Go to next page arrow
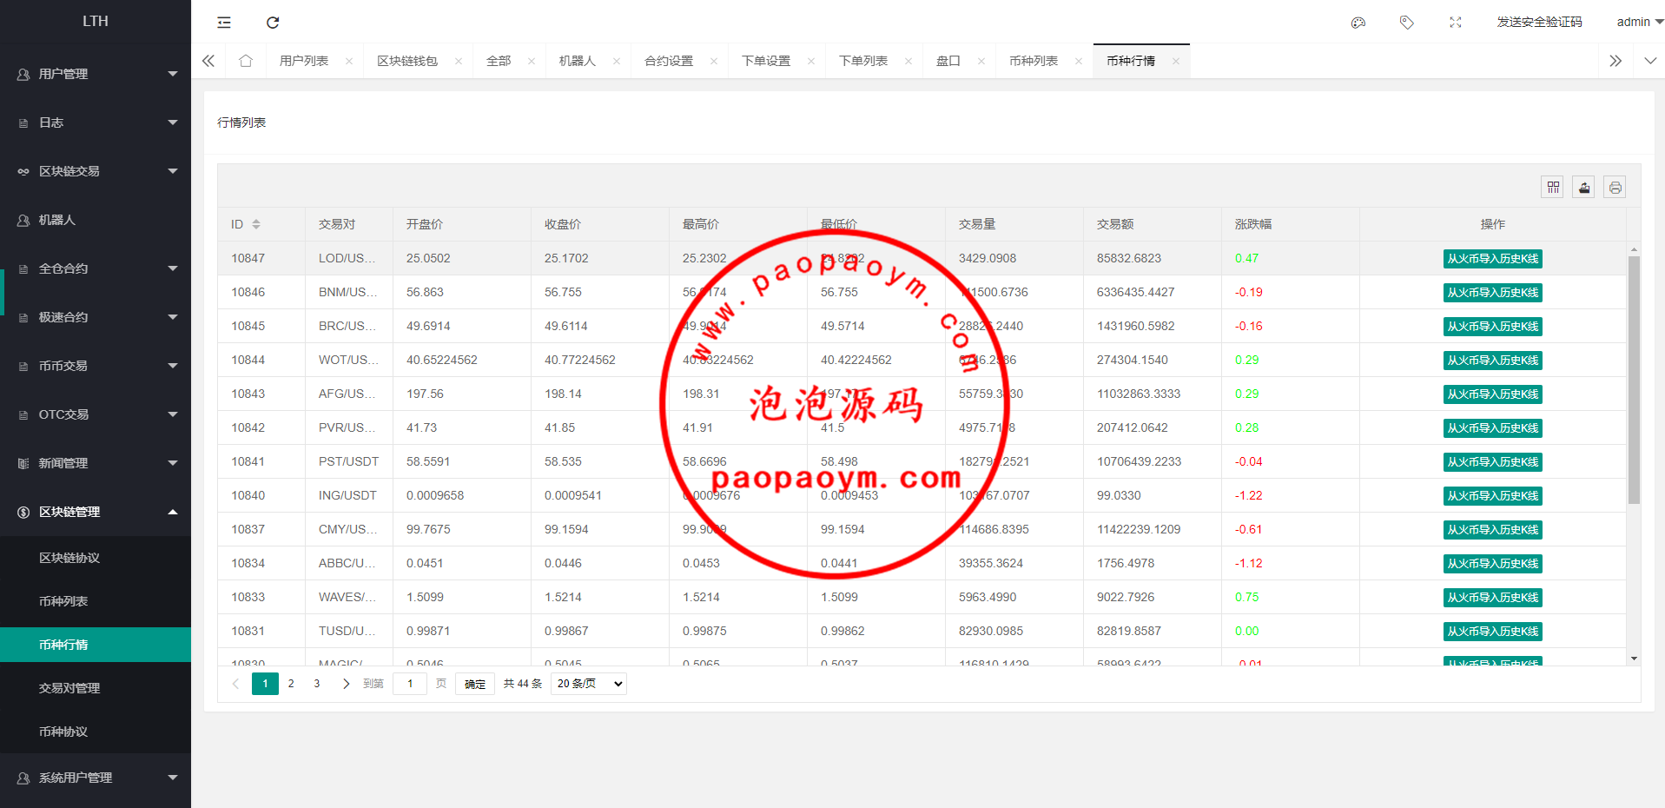 point(346,684)
